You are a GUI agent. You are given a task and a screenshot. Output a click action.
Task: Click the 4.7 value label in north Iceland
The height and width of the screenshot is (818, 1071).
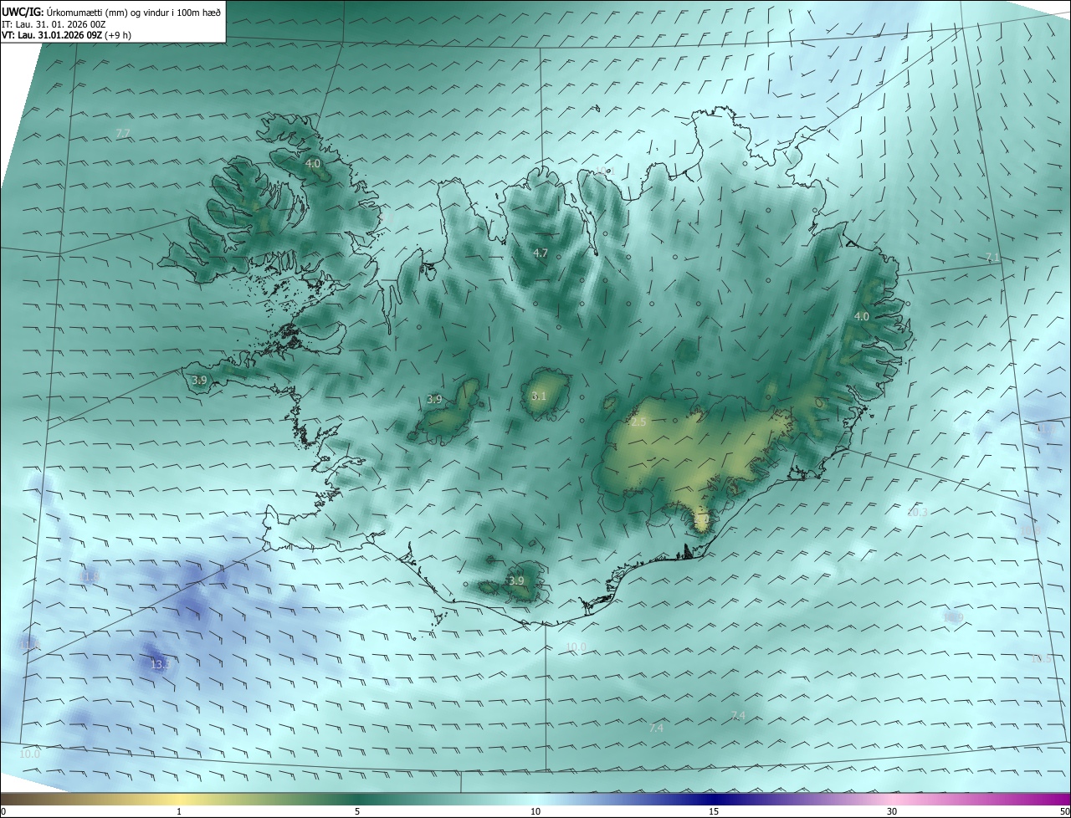541,253
